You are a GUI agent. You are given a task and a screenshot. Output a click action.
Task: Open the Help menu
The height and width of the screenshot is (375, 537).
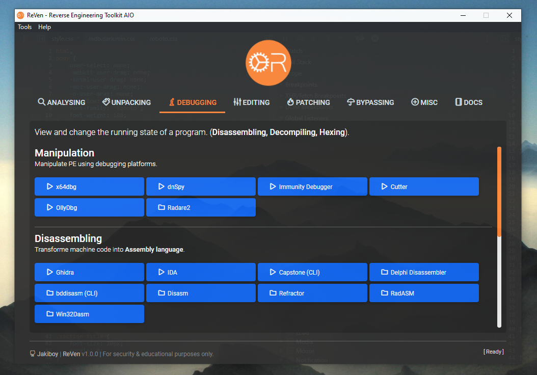coord(45,27)
